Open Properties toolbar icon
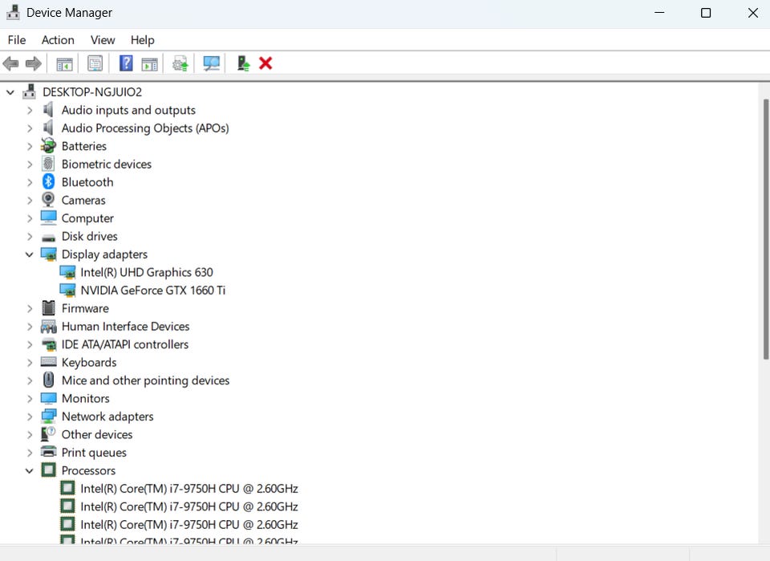 tap(95, 63)
